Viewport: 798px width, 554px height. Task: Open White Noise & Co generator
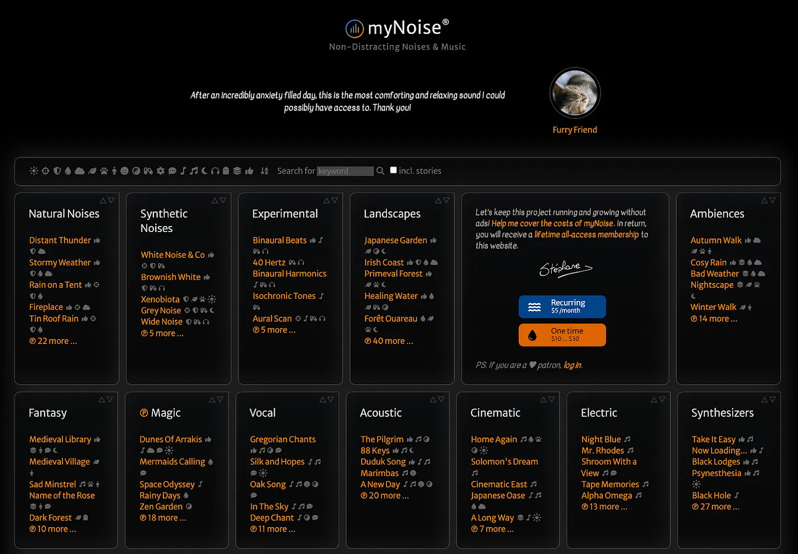(173, 255)
